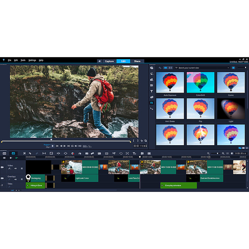Open the Titles library panel icon

pyautogui.click(x=152, y=91)
